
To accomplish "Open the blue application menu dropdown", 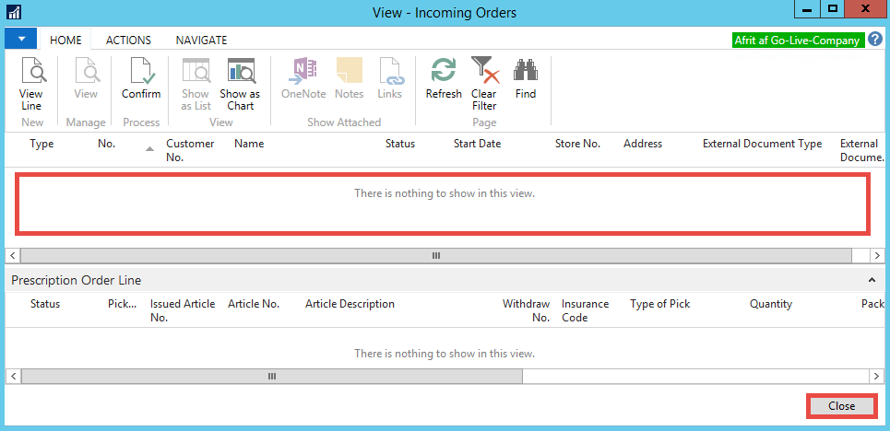I will (x=20, y=40).
